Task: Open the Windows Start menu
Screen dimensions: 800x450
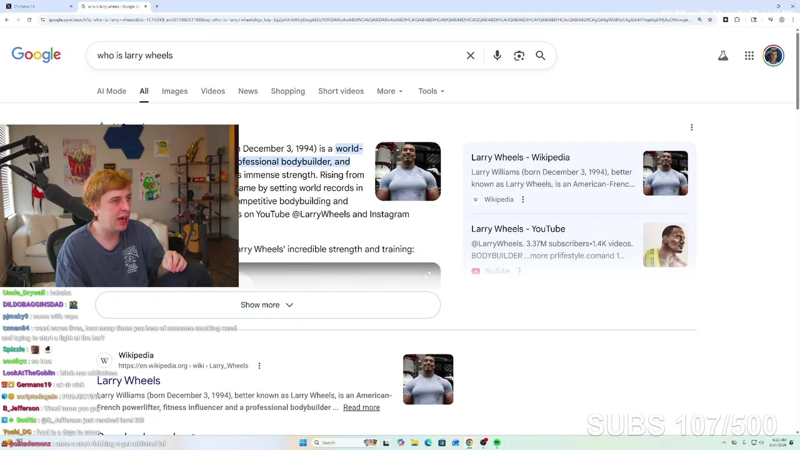Action: (x=303, y=442)
